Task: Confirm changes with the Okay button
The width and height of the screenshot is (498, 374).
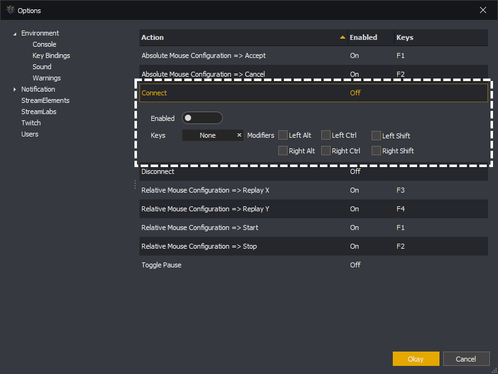Action: click(416, 359)
